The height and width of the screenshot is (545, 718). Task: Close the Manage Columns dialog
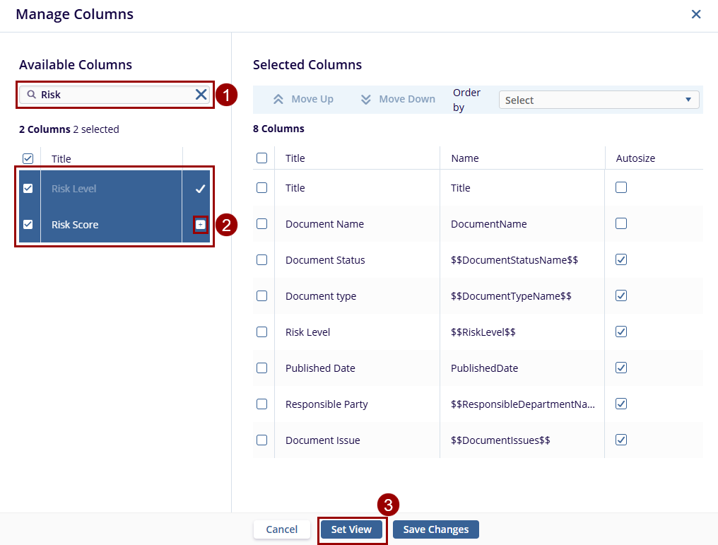pyautogui.click(x=696, y=14)
